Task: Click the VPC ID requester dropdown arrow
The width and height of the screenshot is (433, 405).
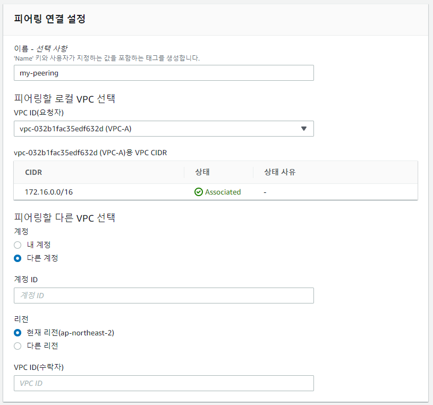Action: [x=304, y=129]
